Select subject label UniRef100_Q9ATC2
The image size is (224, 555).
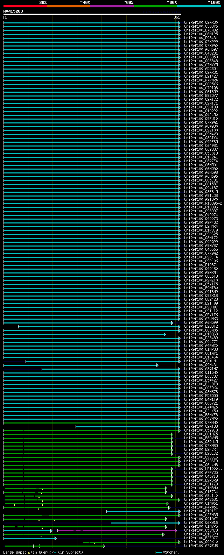pyautogui.click(x=201, y=99)
